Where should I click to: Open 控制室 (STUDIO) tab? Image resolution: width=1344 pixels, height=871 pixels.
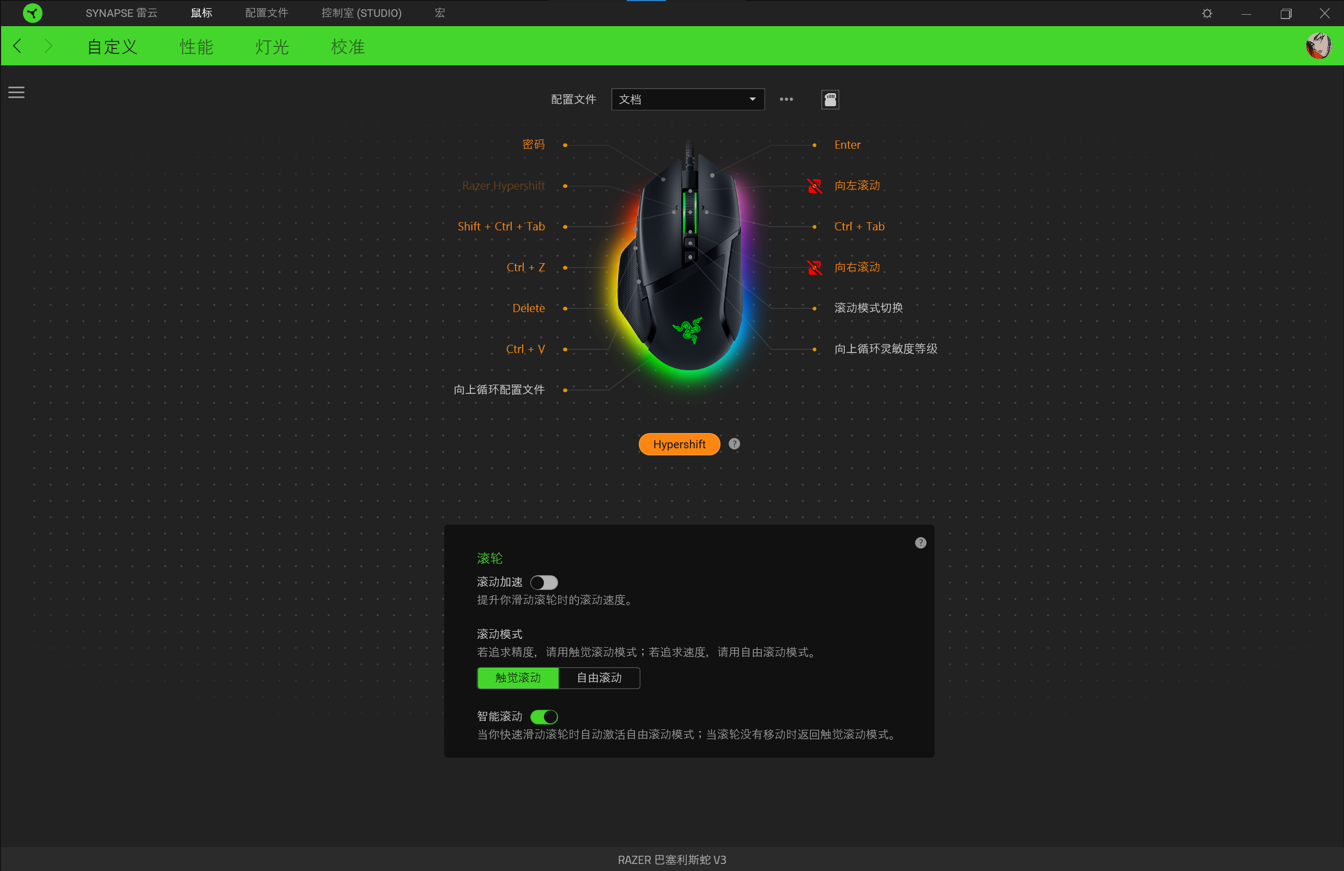(361, 13)
